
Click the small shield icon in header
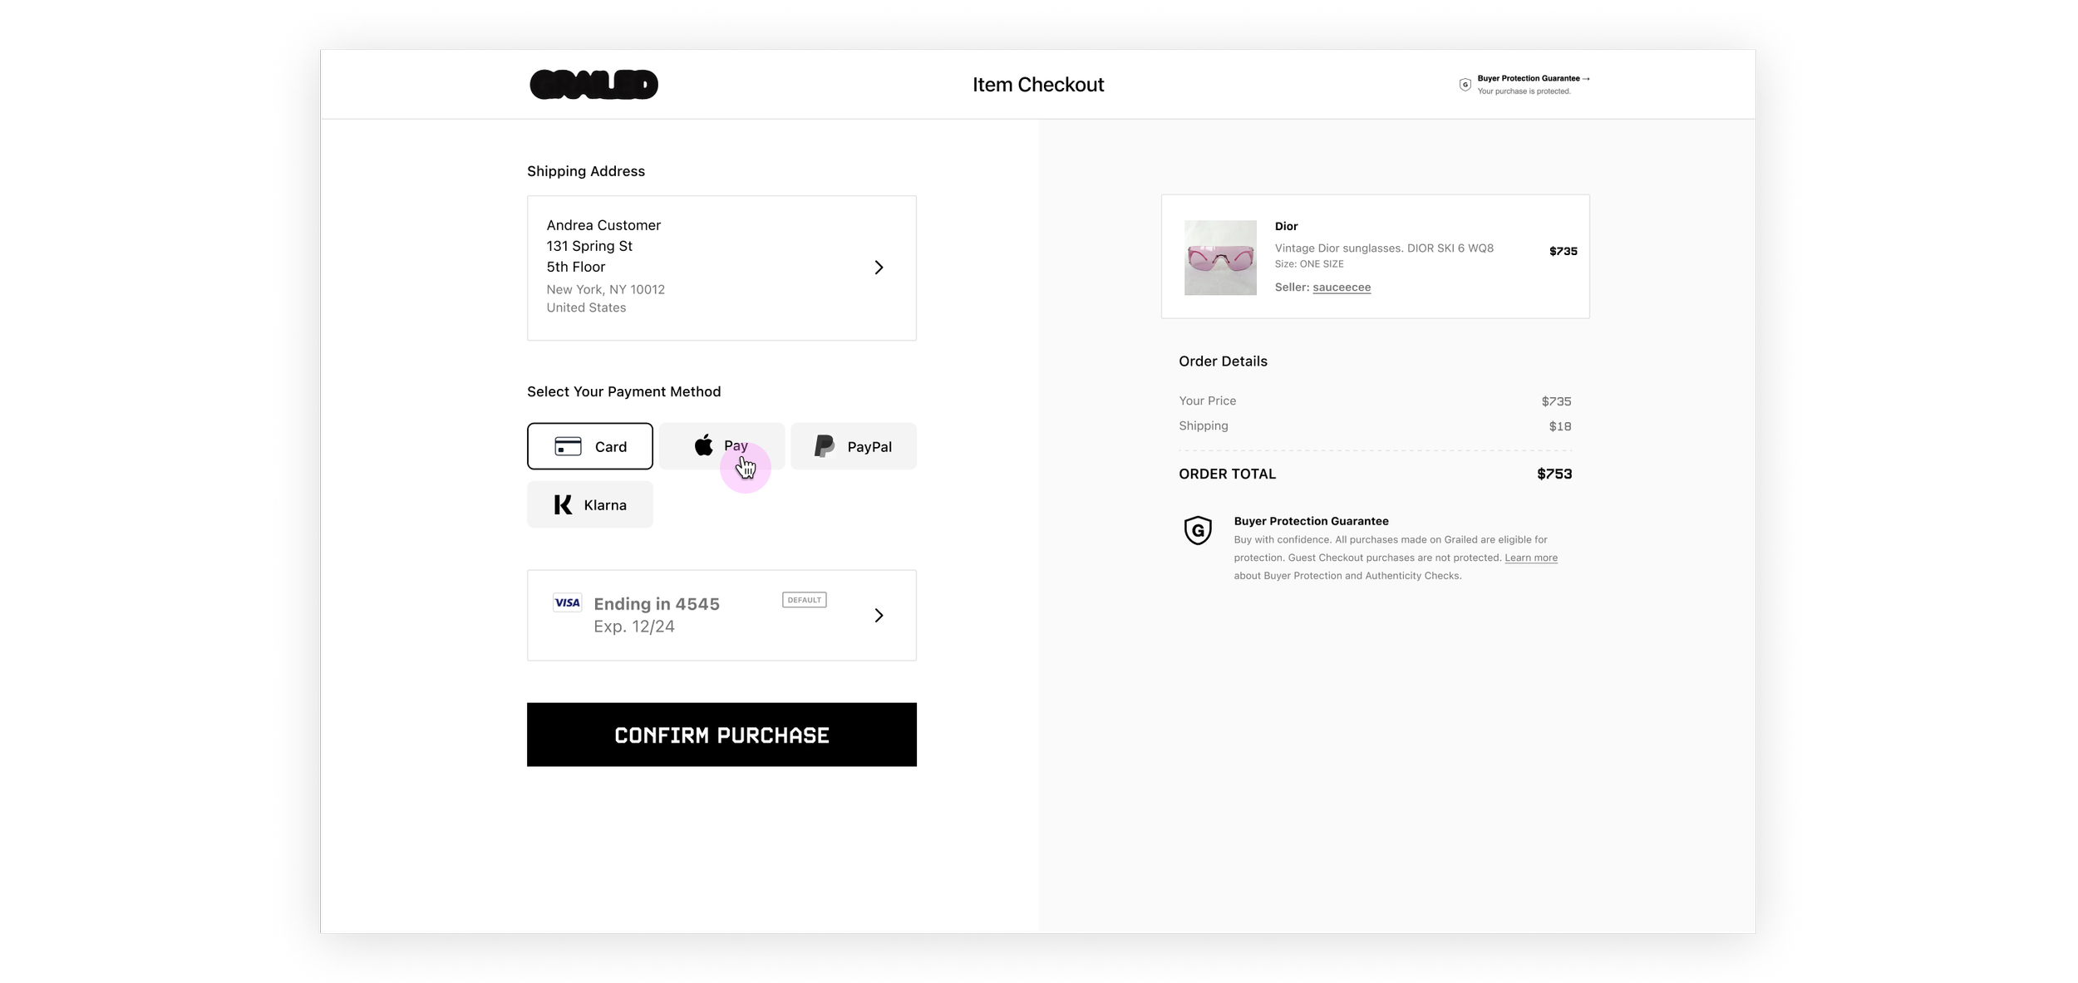pos(1465,85)
